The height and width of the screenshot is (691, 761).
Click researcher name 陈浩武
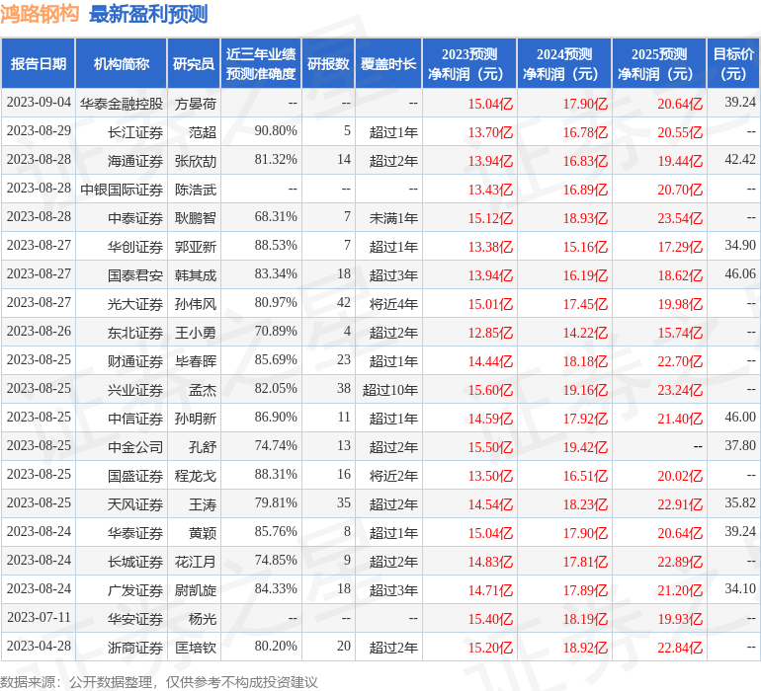point(196,190)
